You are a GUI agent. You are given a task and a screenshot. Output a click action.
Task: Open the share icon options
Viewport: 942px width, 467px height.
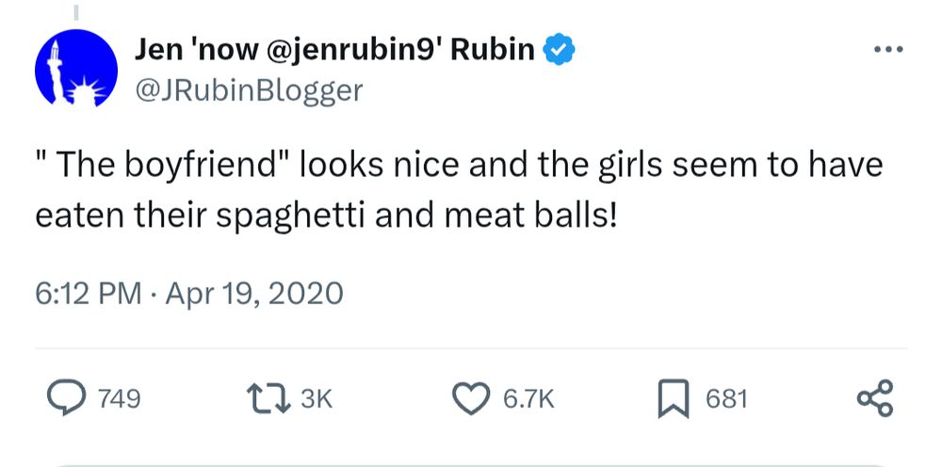coord(873,399)
